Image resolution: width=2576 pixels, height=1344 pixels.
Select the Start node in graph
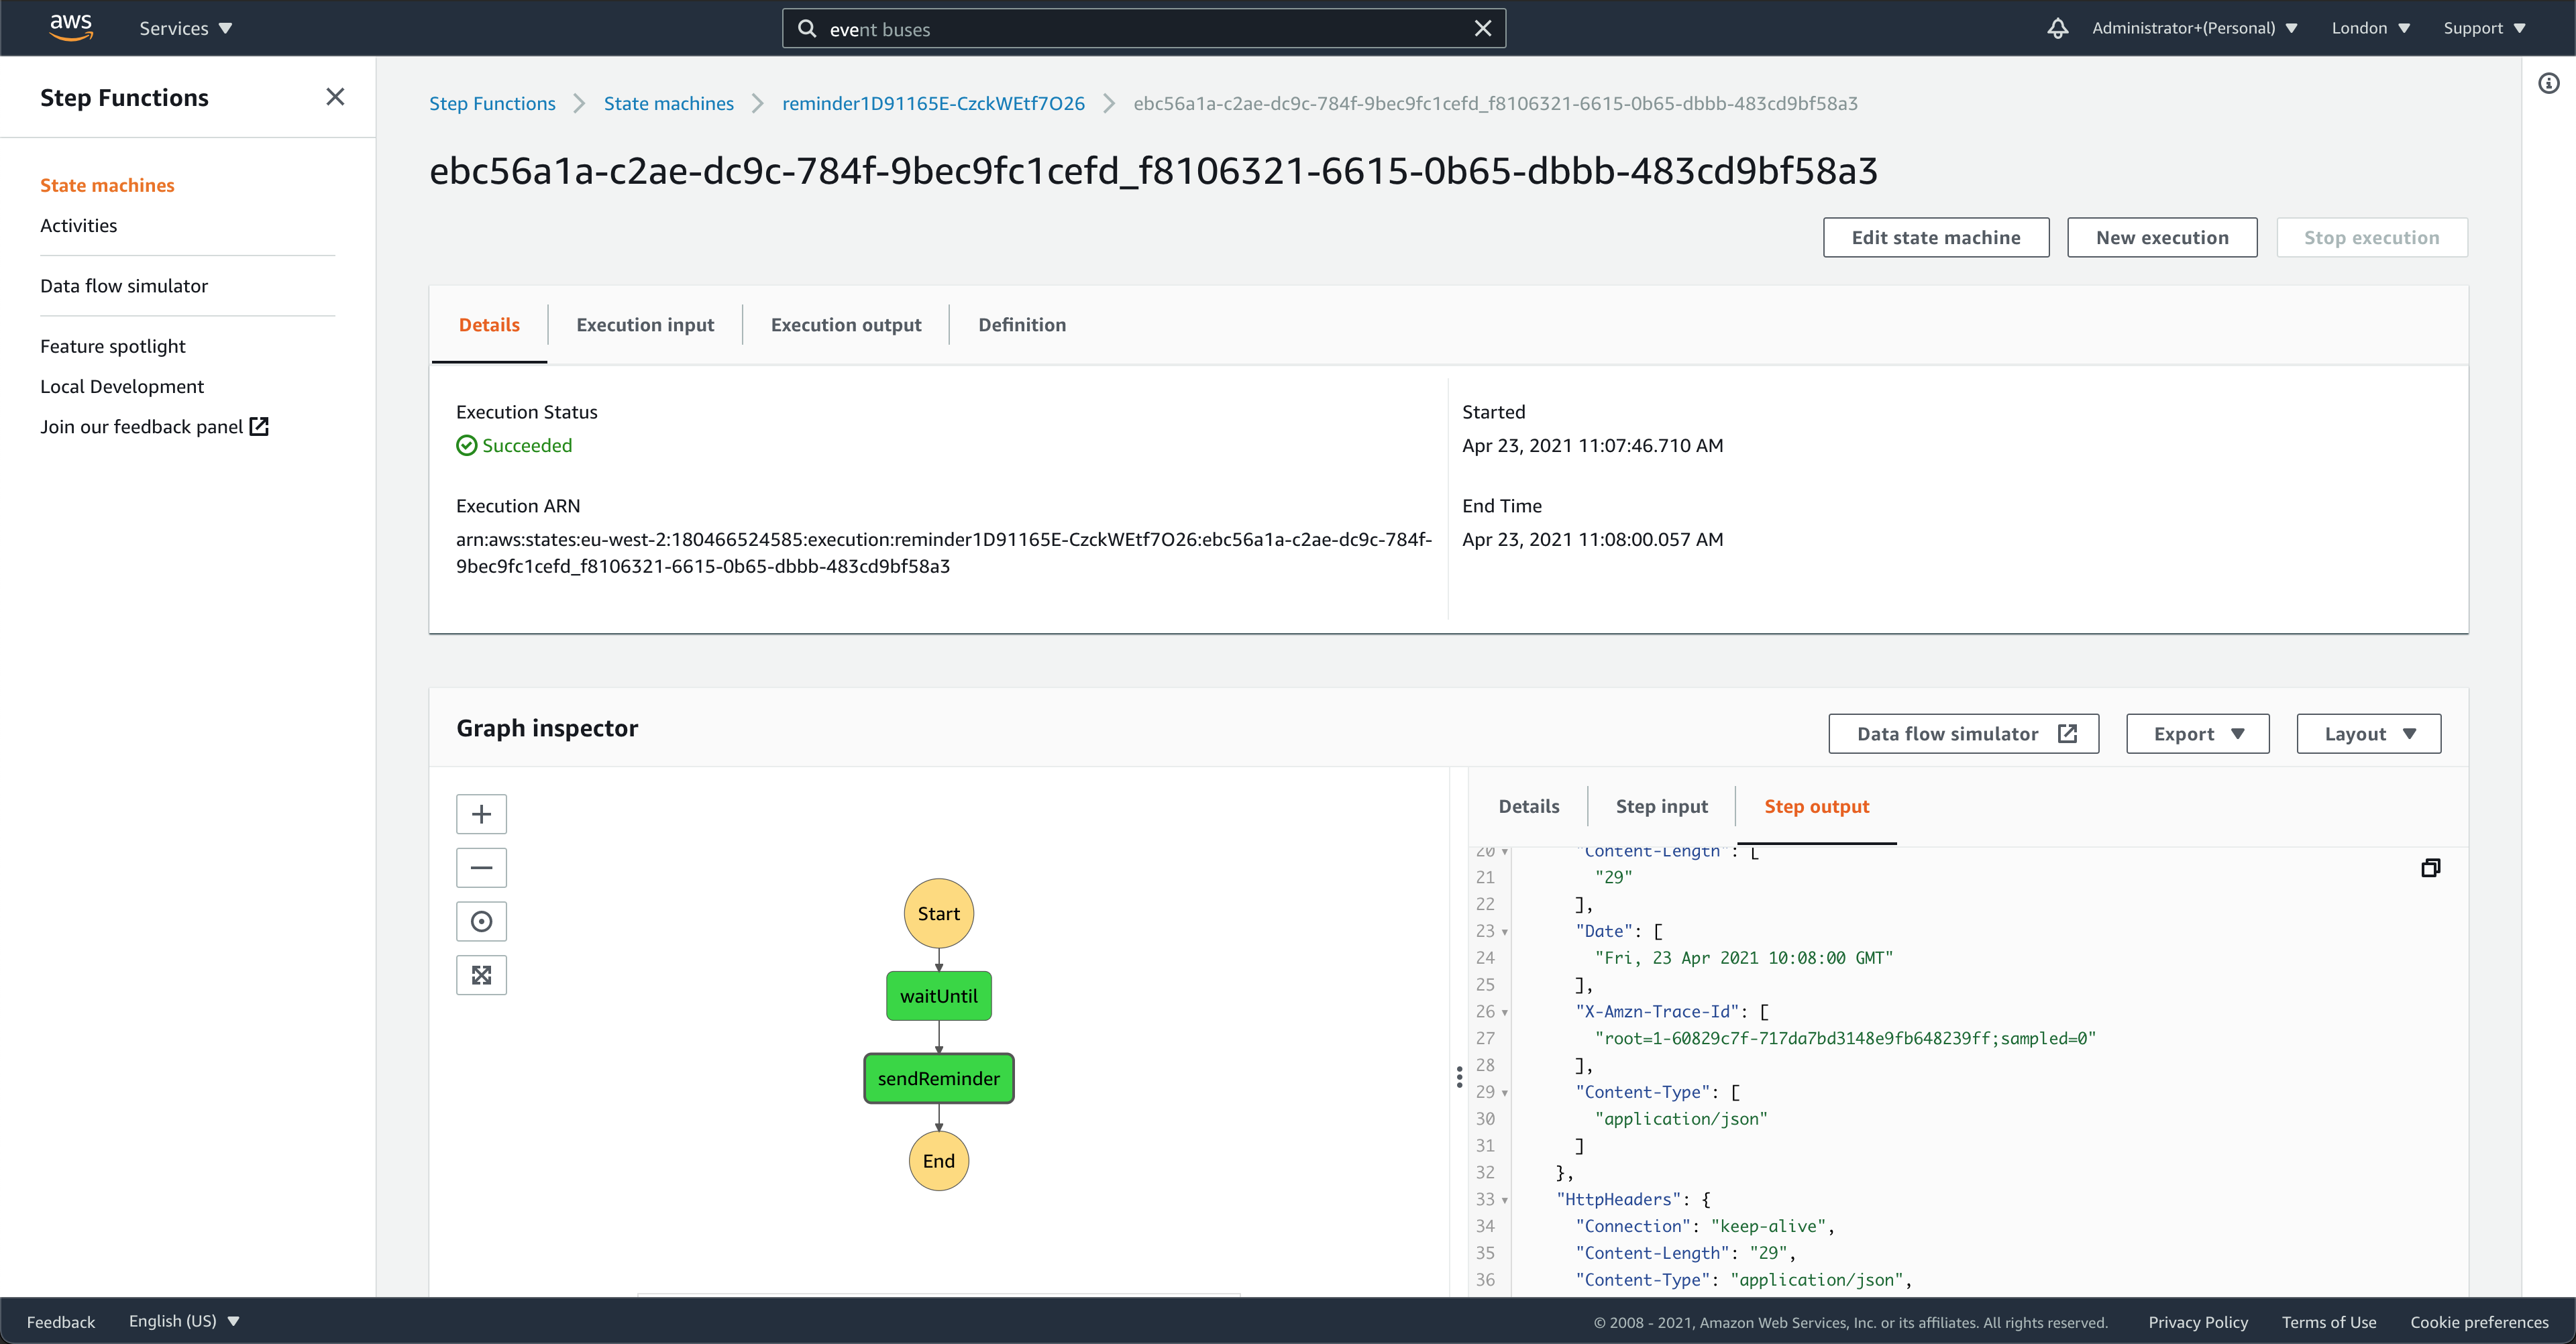tap(938, 913)
